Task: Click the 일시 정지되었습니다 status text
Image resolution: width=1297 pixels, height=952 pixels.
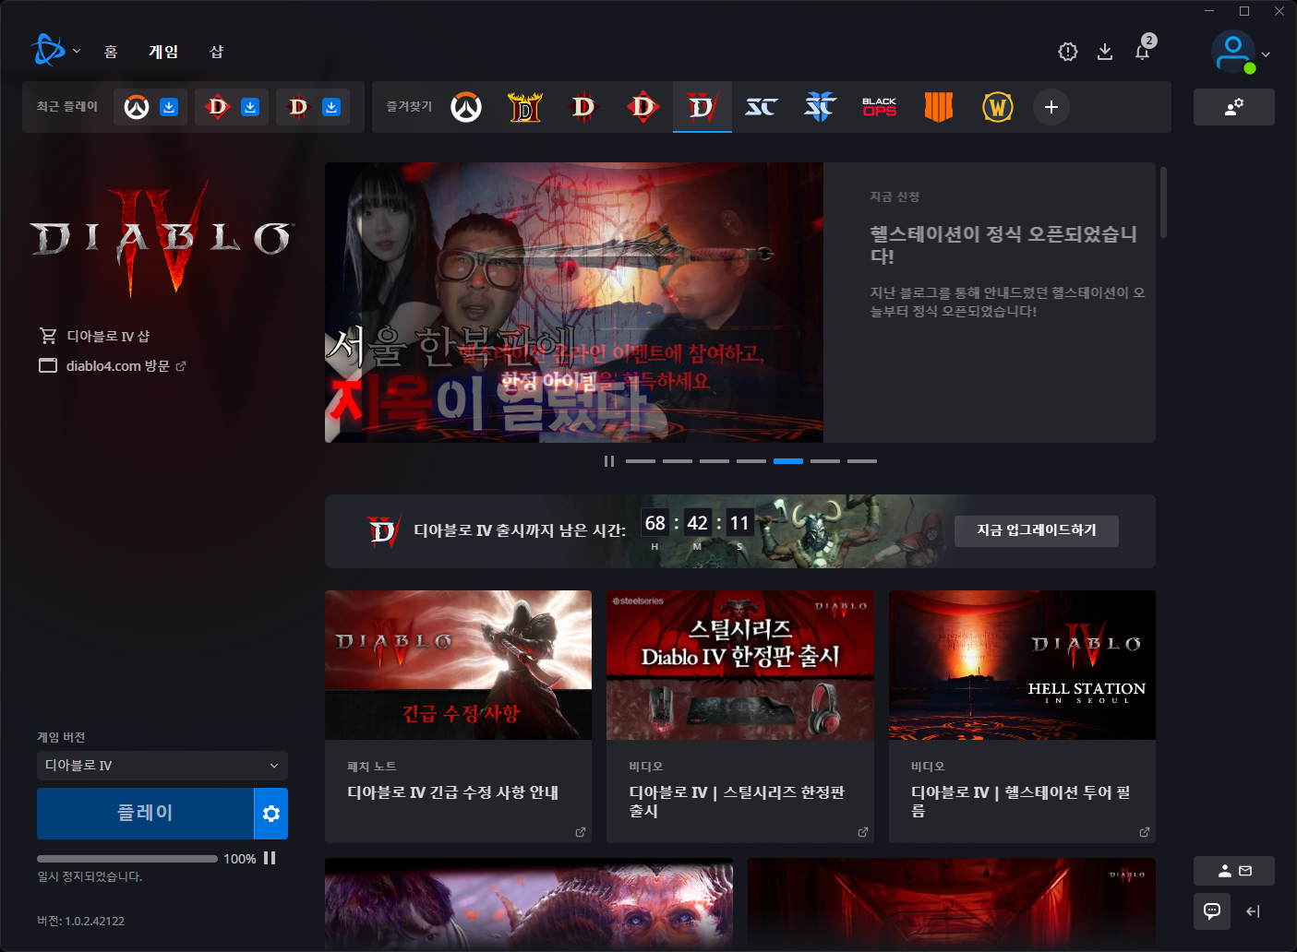Action: point(90,876)
